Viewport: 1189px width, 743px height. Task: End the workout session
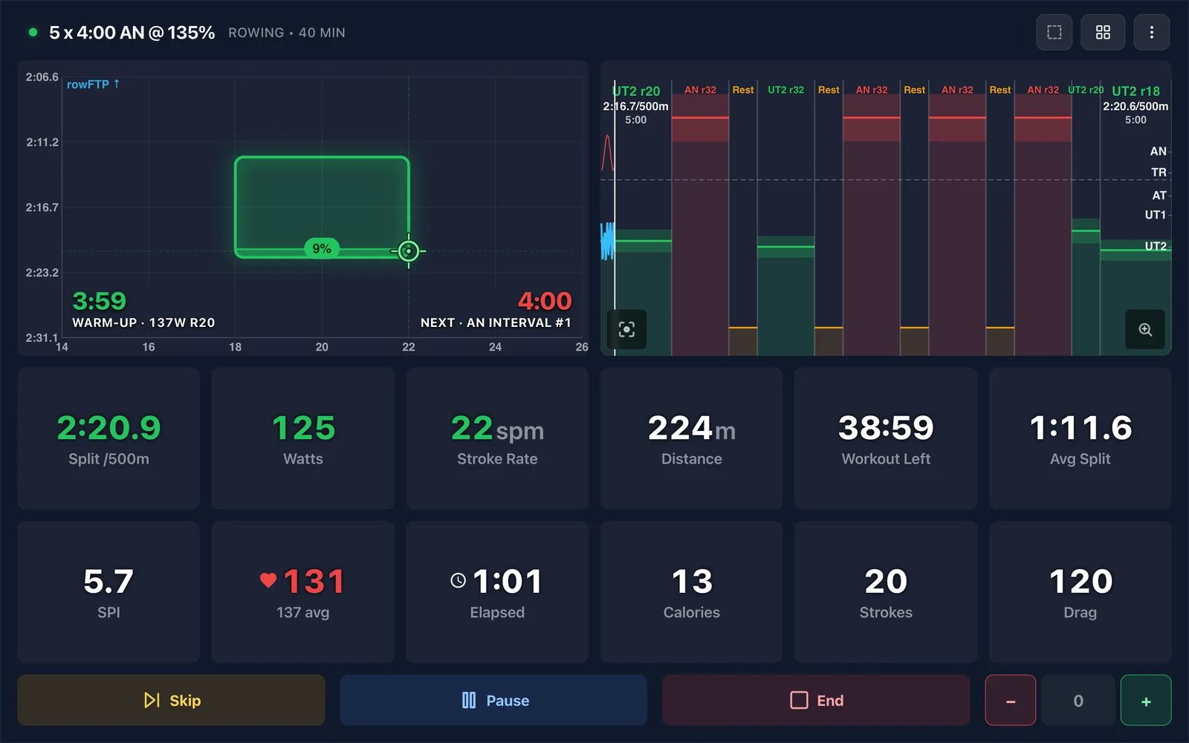816,700
